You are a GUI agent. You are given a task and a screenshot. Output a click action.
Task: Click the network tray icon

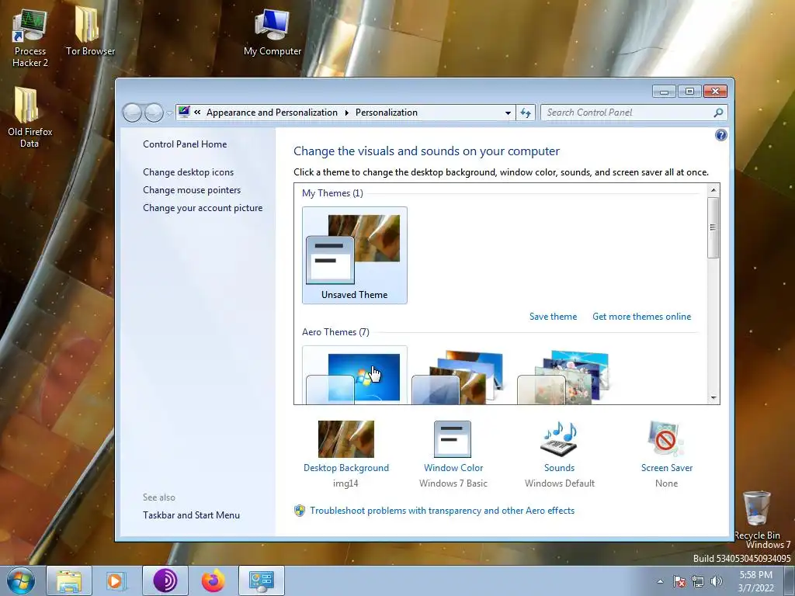coord(698,581)
